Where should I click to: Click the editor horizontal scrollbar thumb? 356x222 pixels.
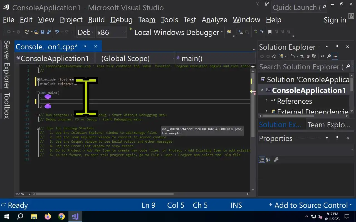[105, 194]
